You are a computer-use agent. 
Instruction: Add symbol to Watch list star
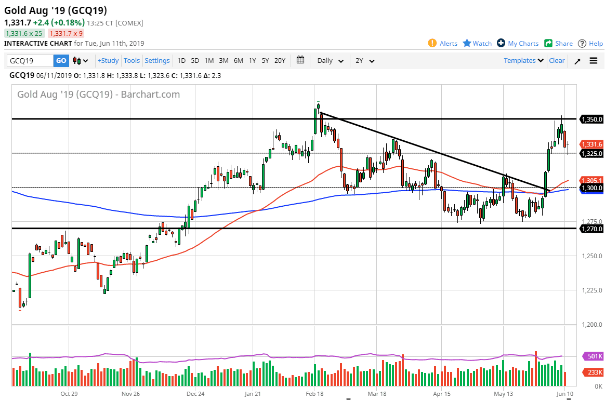(467, 43)
